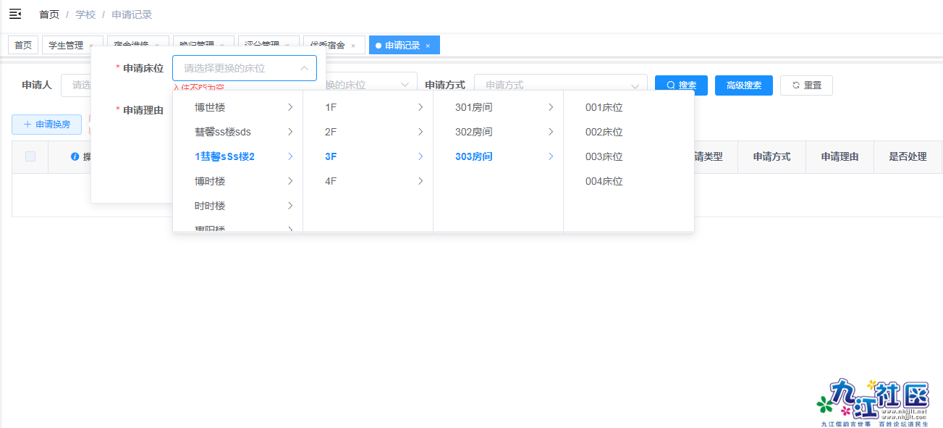Close the 优秀宿舍 tab via its x icon
943x428 pixels.
coord(352,44)
